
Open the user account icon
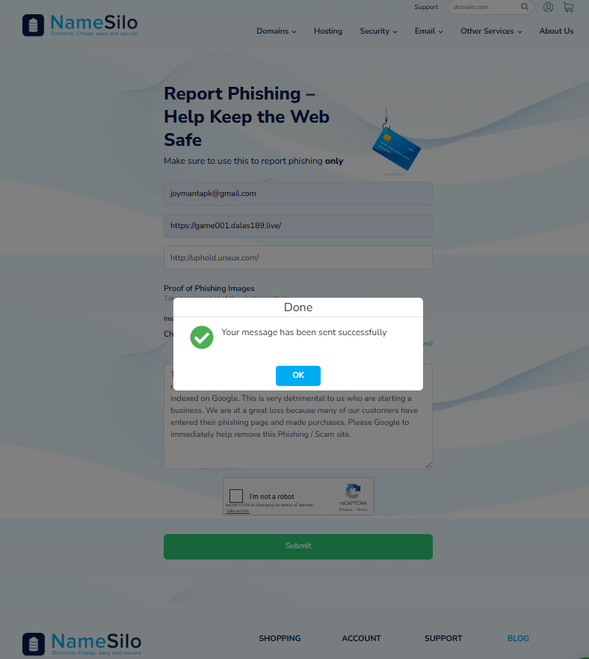[548, 7]
